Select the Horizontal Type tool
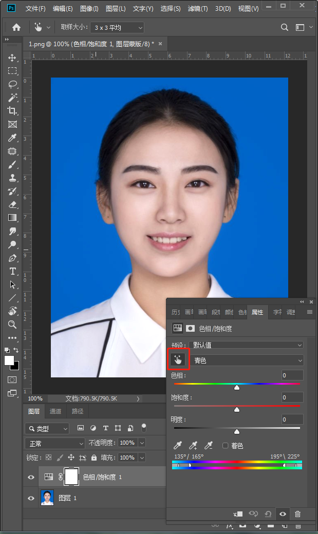The height and width of the screenshot is (534, 318). 13,271
